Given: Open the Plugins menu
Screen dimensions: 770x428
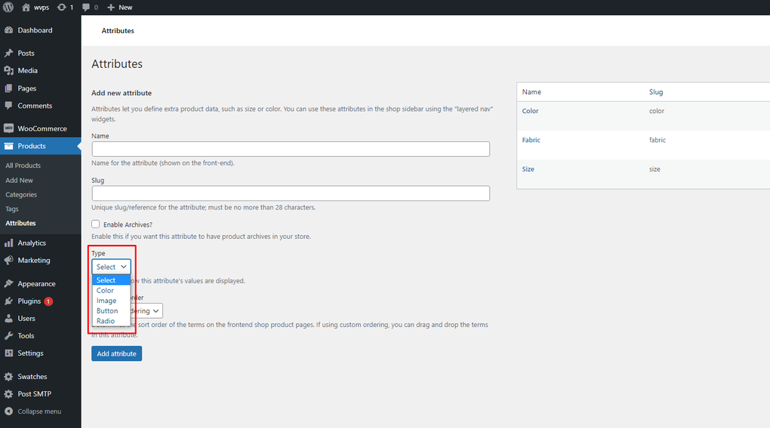Looking at the screenshot, I should [29, 301].
